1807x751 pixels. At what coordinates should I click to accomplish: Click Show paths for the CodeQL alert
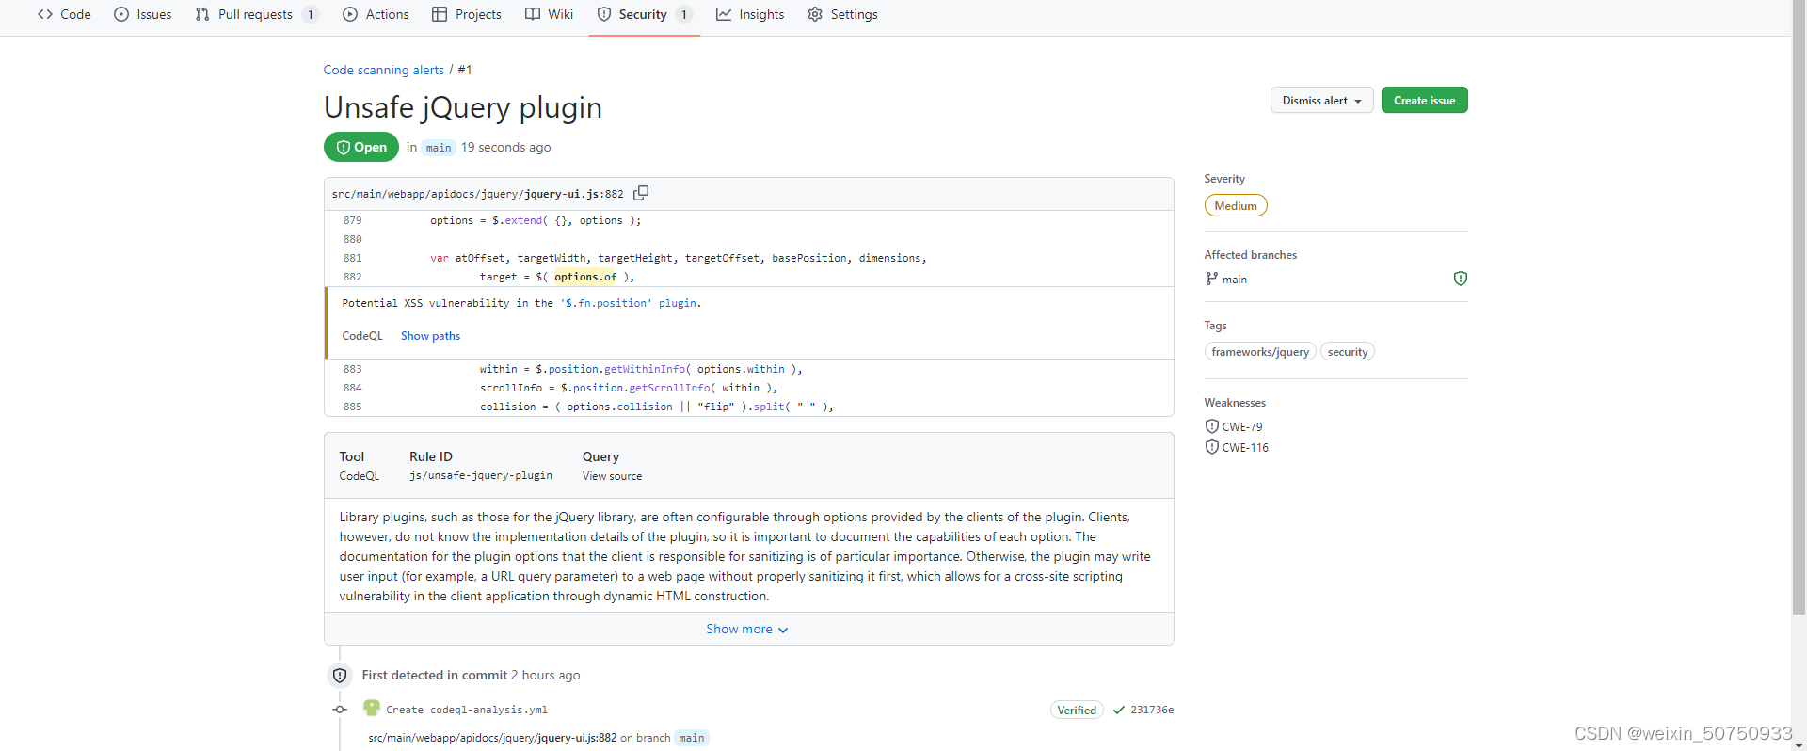point(430,336)
